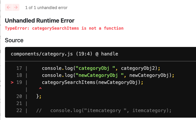Click line number 17 in the code frame
This screenshot has height=120, width=196.
19,68
